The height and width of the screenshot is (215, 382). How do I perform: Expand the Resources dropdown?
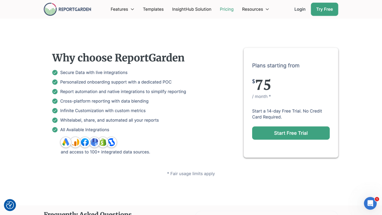[256, 9]
